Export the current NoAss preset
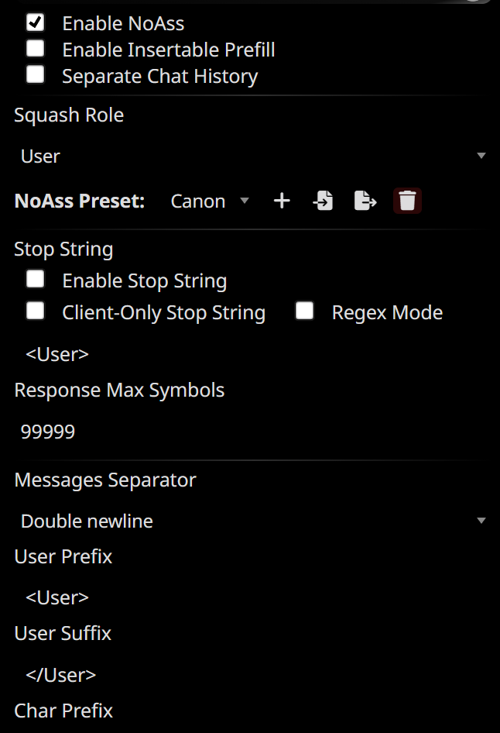The width and height of the screenshot is (500, 733). (365, 201)
